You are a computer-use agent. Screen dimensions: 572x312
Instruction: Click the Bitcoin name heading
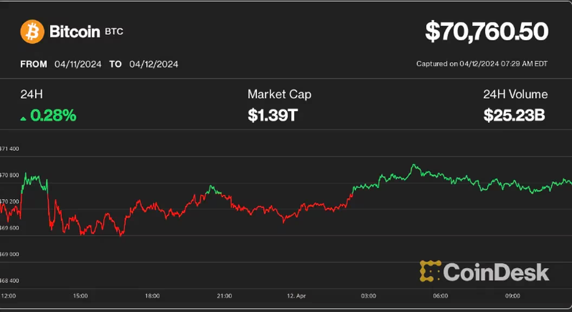(75, 32)
